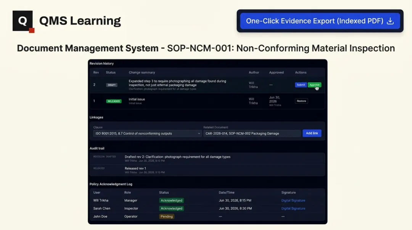The image size is (412, 230).
Task: Click Sarah Chen's Acknowledged status
Action: click(x=171, y=208)
